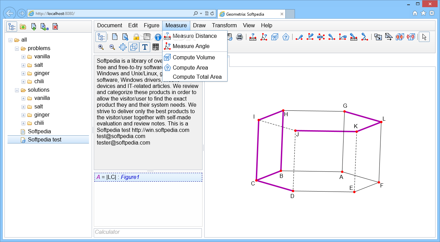
Task: Open the Edit menu
Action: coord(133,25)
